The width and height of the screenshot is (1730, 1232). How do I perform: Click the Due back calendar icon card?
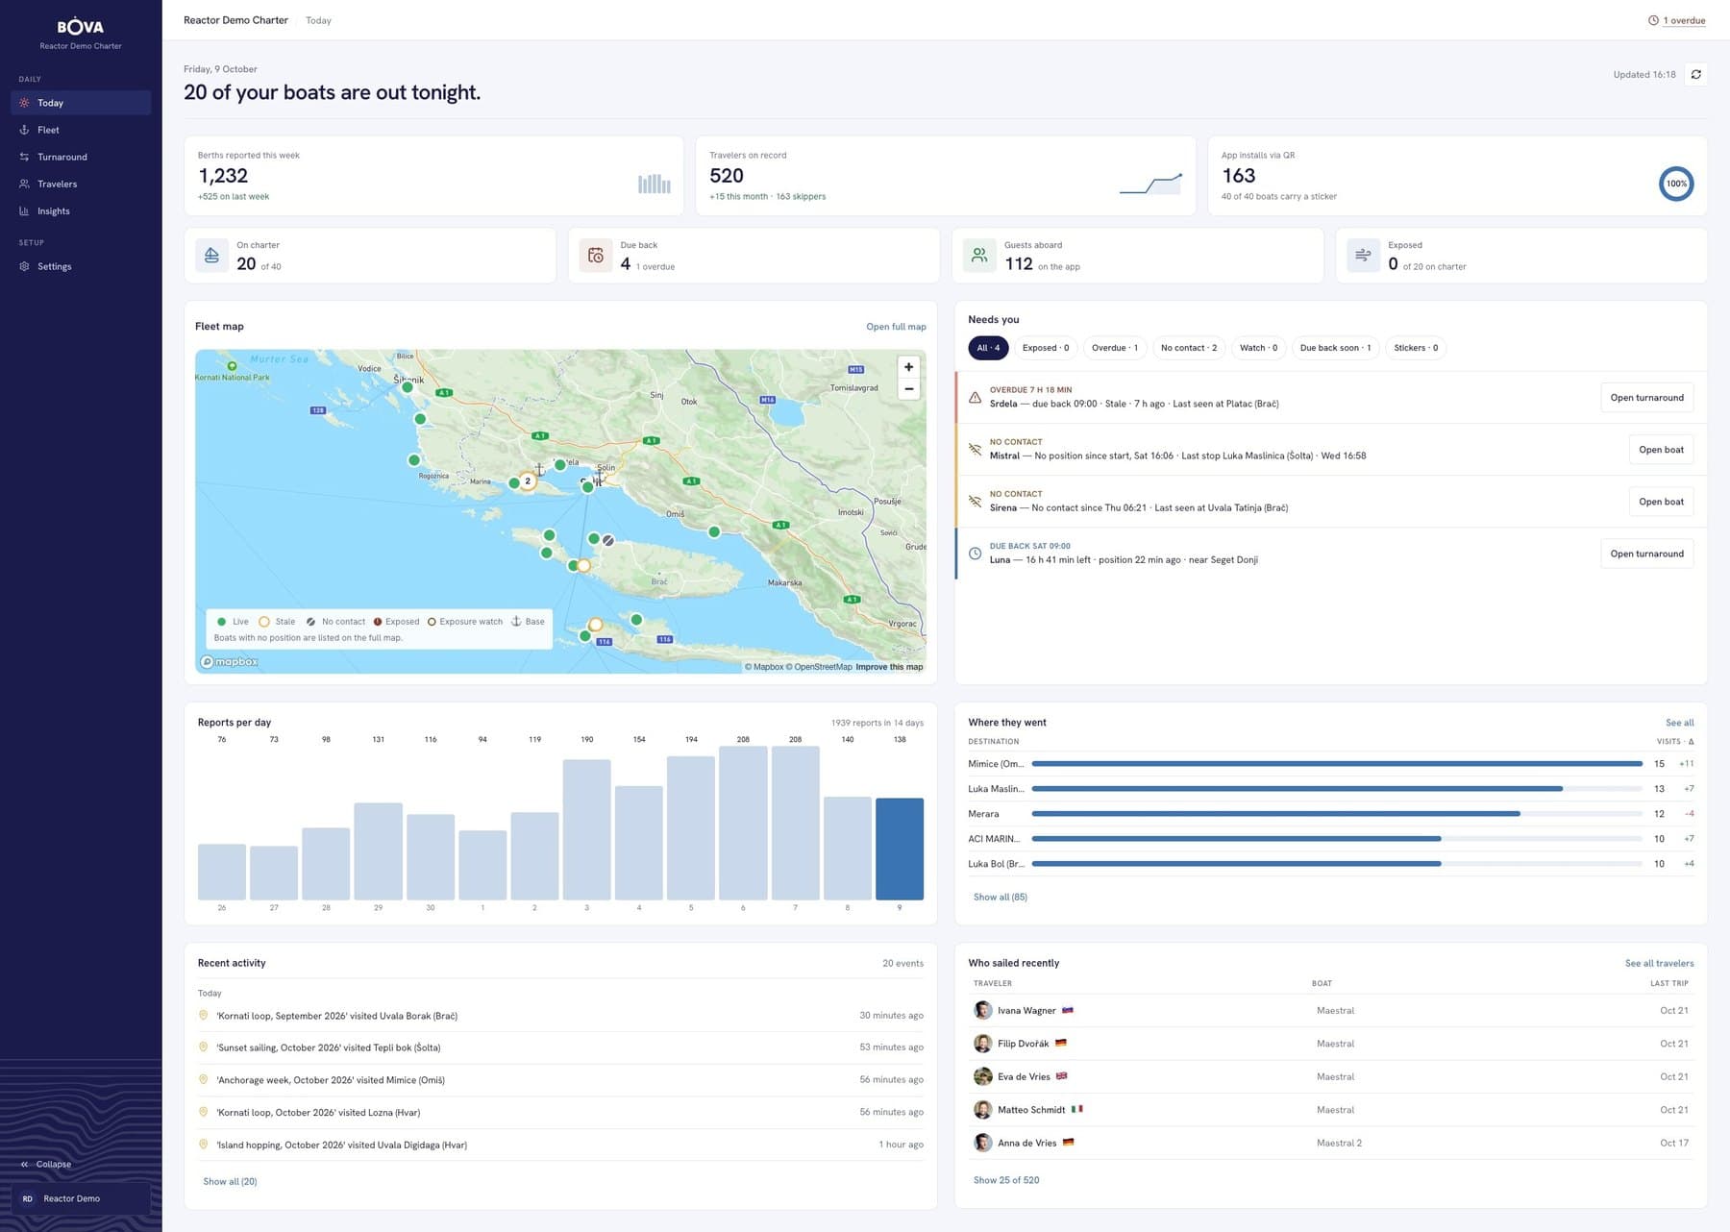pos(596,256)
